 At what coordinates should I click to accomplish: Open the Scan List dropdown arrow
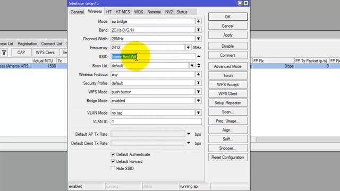(x=192, y=65)
